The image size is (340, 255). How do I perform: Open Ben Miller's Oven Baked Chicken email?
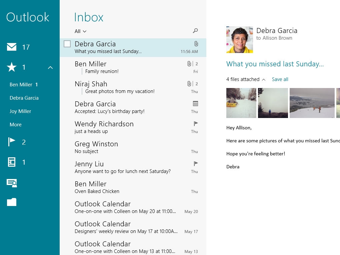133,187
